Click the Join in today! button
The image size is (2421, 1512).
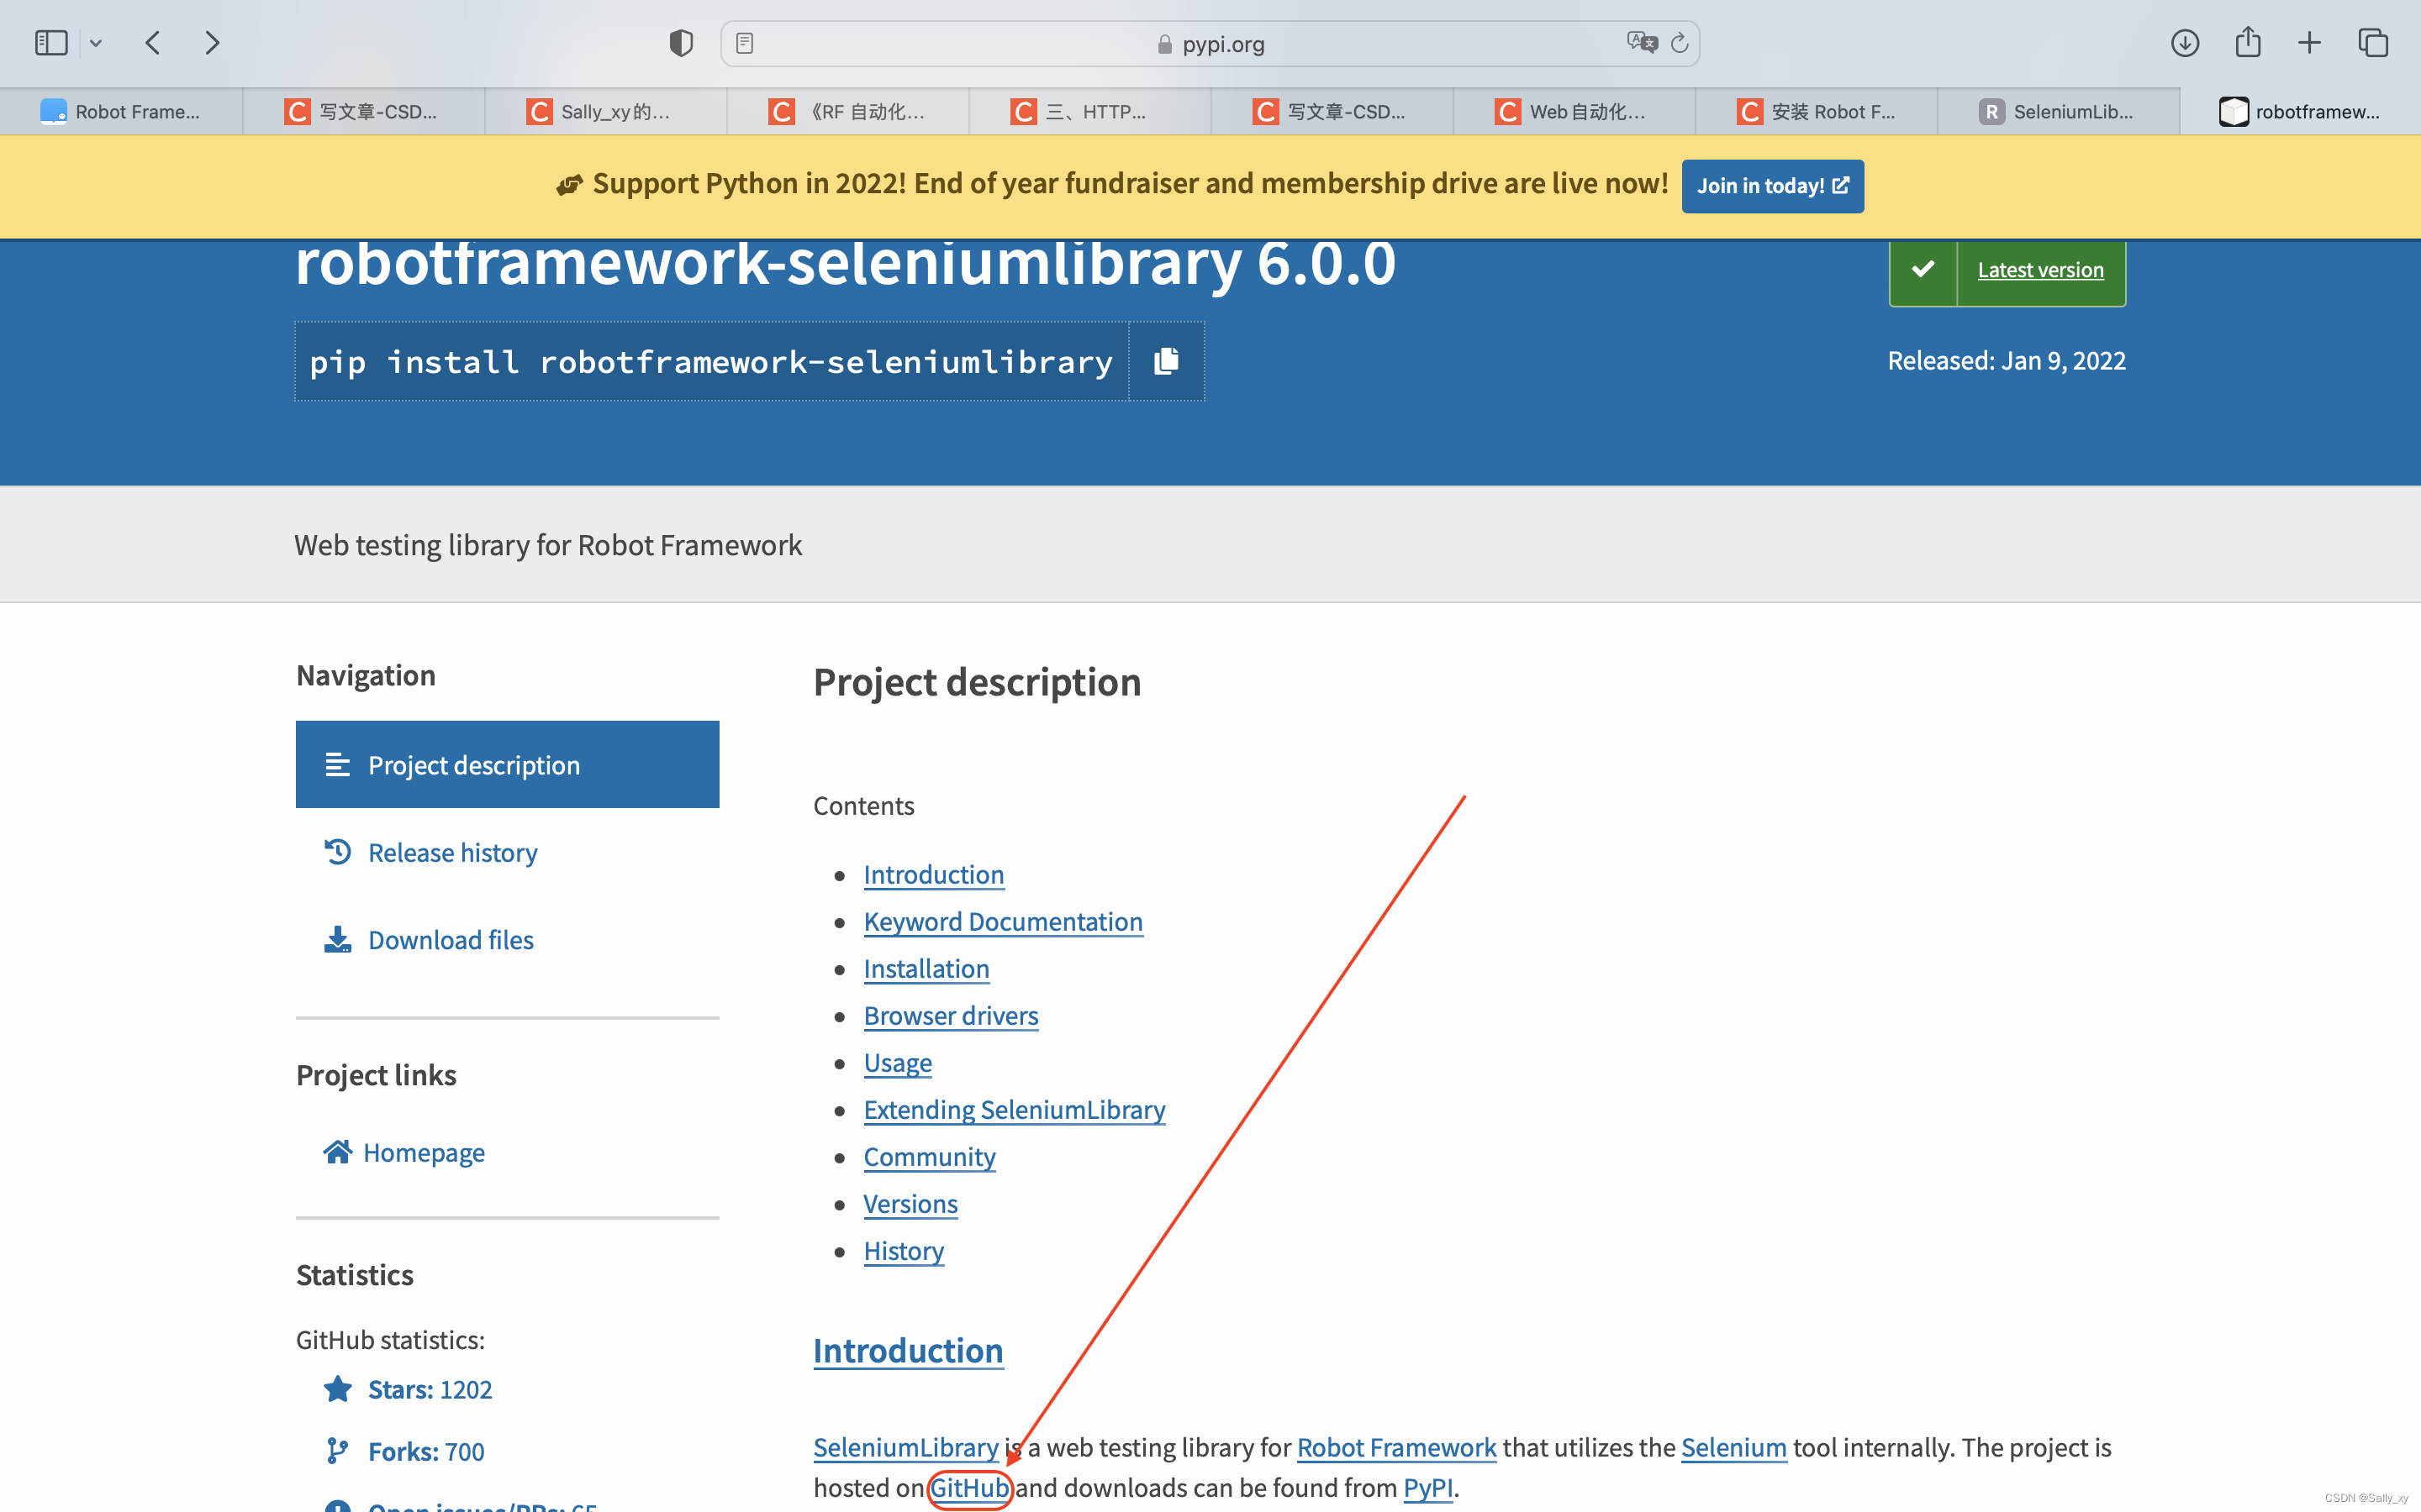tap(1772, 186)
